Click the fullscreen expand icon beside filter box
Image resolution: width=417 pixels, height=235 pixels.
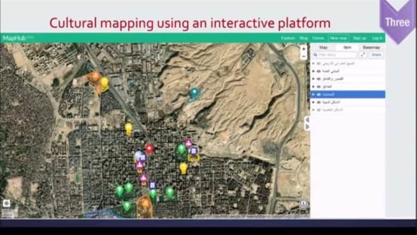pyautogui.click(x=363, y=55)
